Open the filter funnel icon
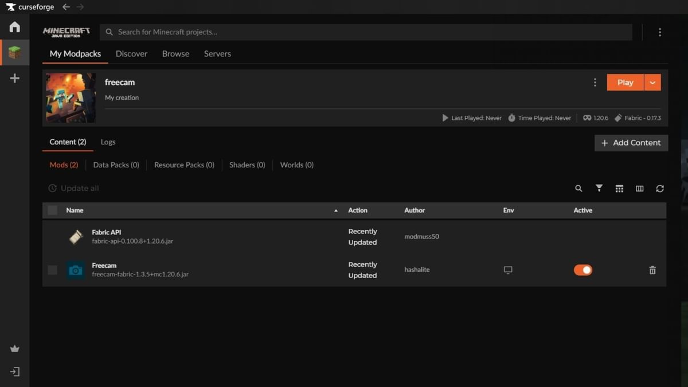The height and width of the screenshot is (387, 688). [599, 189]
